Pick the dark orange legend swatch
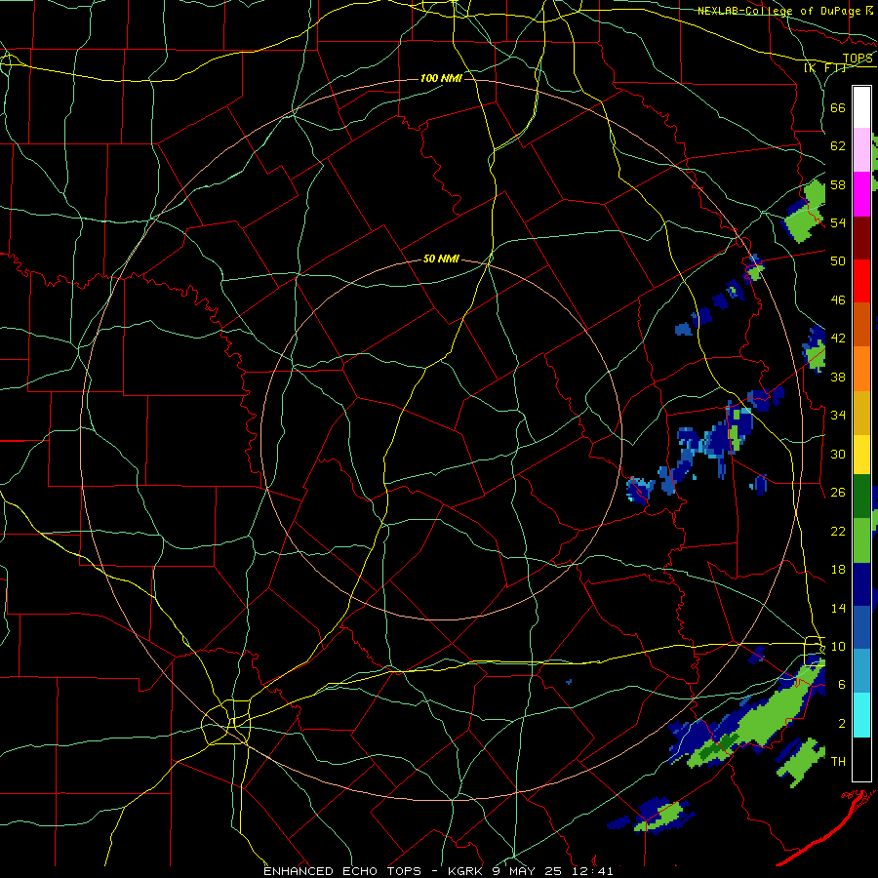The image size is (878, 878). (861, 324)
